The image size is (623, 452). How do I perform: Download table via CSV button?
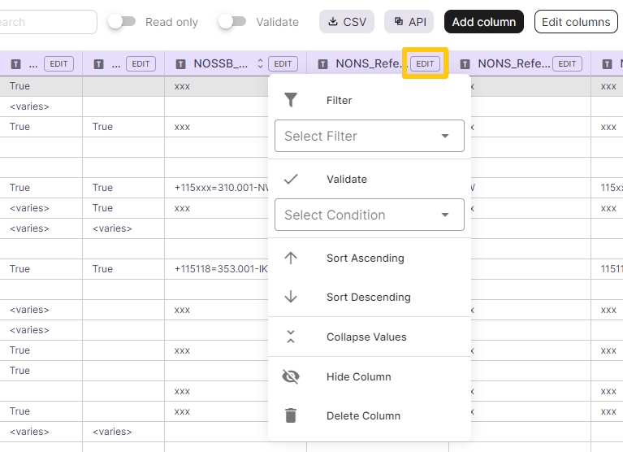click(347, 22)
